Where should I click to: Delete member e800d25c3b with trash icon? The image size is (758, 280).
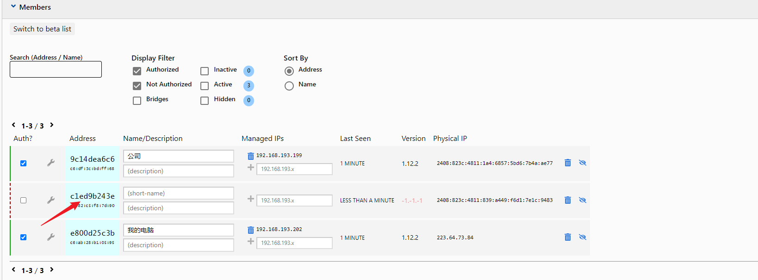[x=567, y=237]
